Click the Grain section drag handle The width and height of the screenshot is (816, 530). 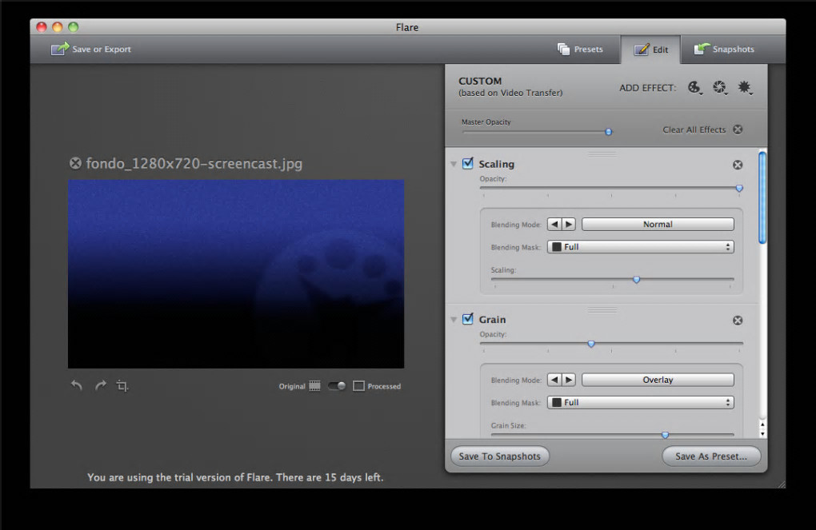(602, 310)
